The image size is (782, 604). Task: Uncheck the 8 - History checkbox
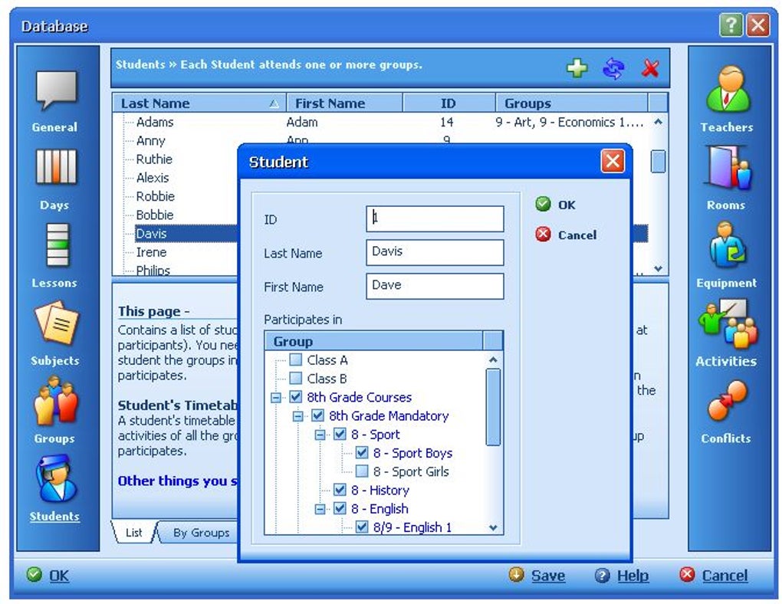[340, 490]
